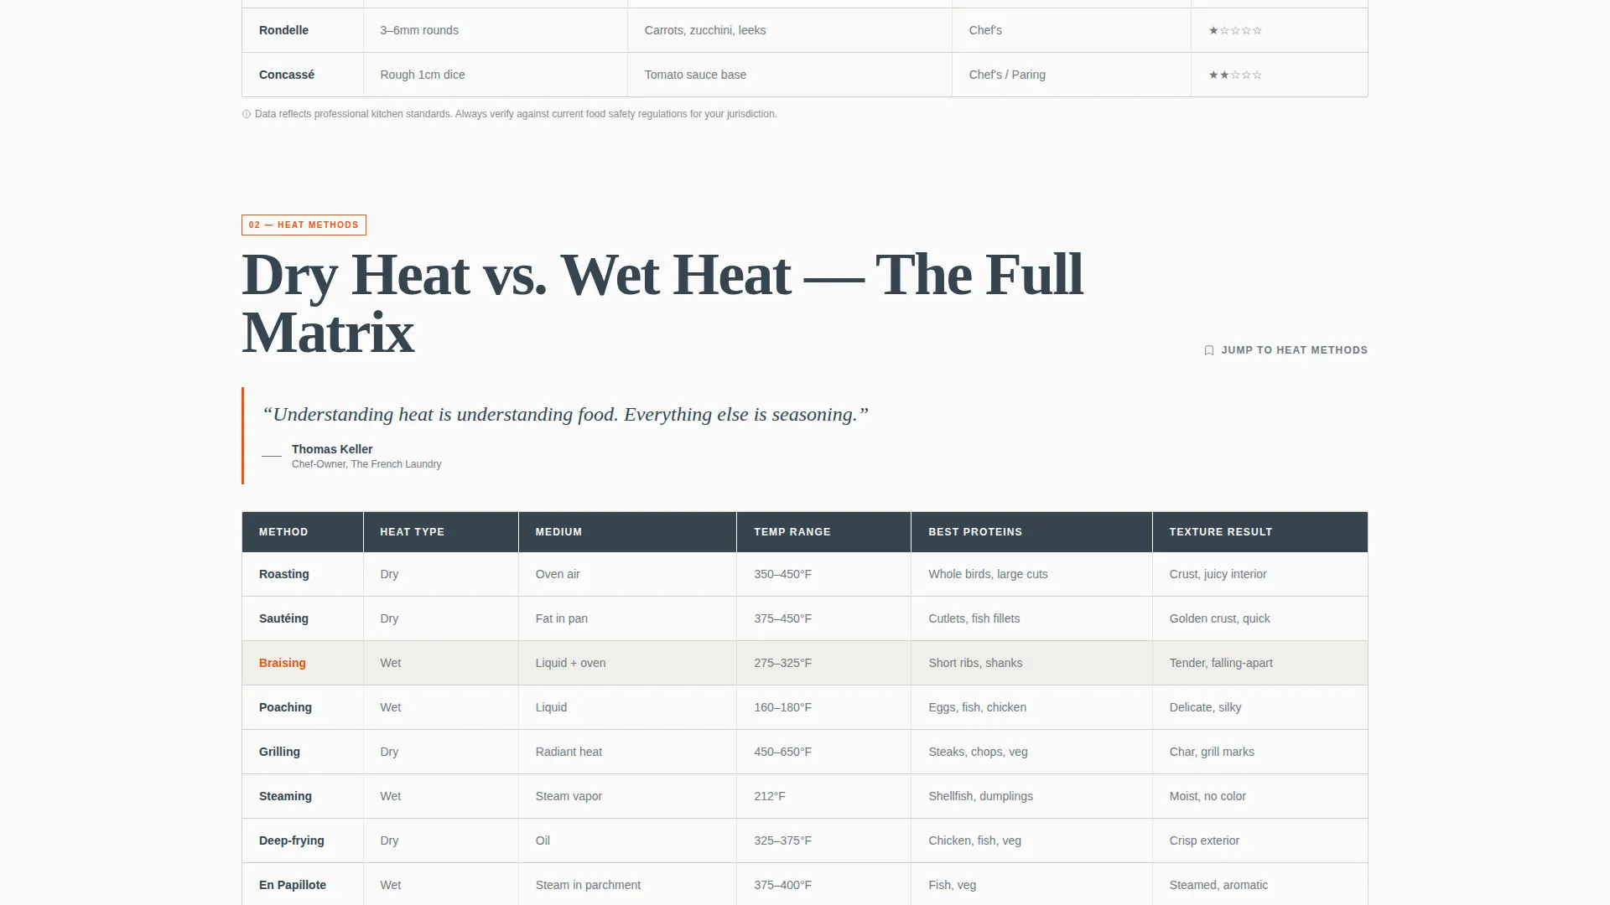Select the En Papillote row
The image size is (1610, 905).
[805, 884]
